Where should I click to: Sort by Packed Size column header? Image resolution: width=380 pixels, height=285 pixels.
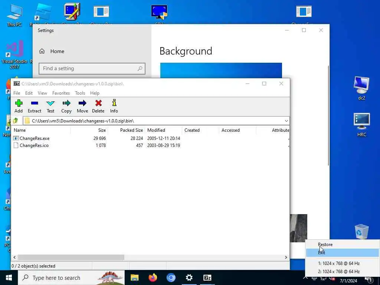pyautogui.click(x=126, y=130)
